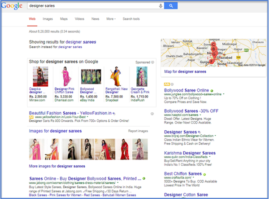Click inside the search query box
The height and width of the screenshot is (199, 269).
pyautogui.click(x=93, y=6)
